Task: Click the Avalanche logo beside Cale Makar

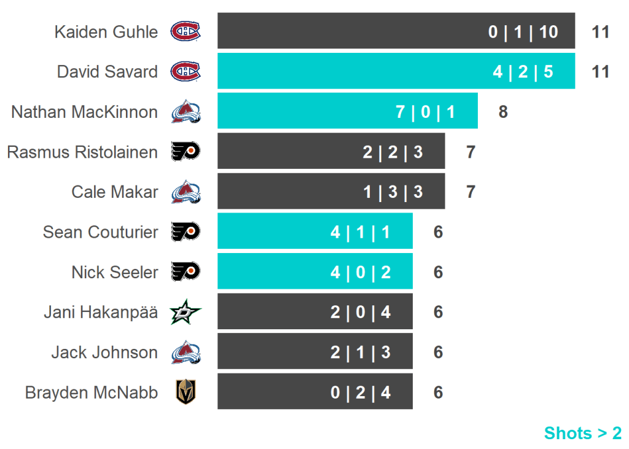Action: tap(186, 192)
